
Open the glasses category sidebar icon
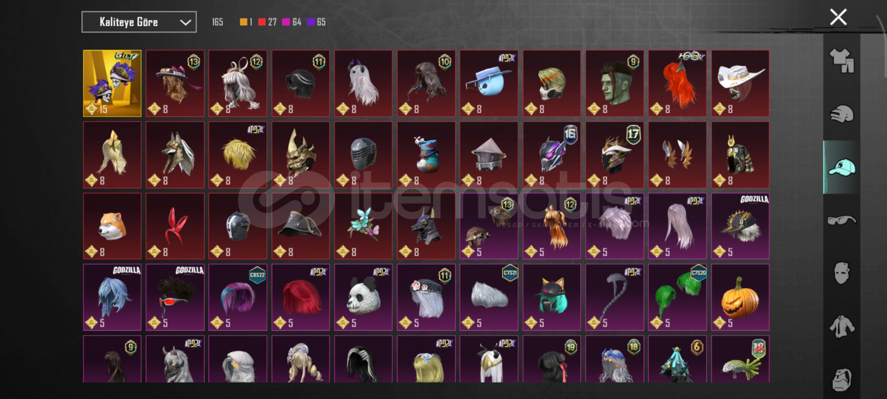[x=842, y=221]
